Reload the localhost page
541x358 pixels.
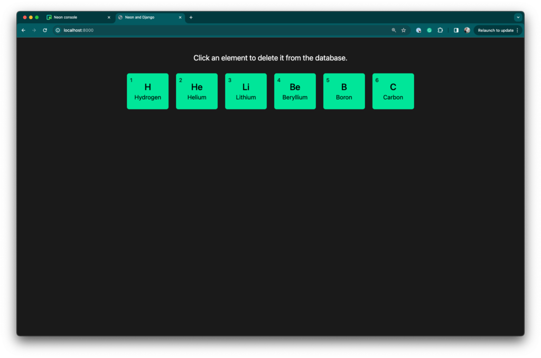pos(45,30)
